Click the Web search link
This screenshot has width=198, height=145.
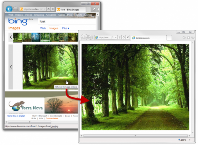[43, 28]
